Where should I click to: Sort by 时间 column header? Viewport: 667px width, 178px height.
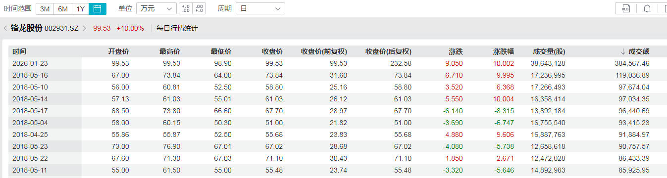19,51
